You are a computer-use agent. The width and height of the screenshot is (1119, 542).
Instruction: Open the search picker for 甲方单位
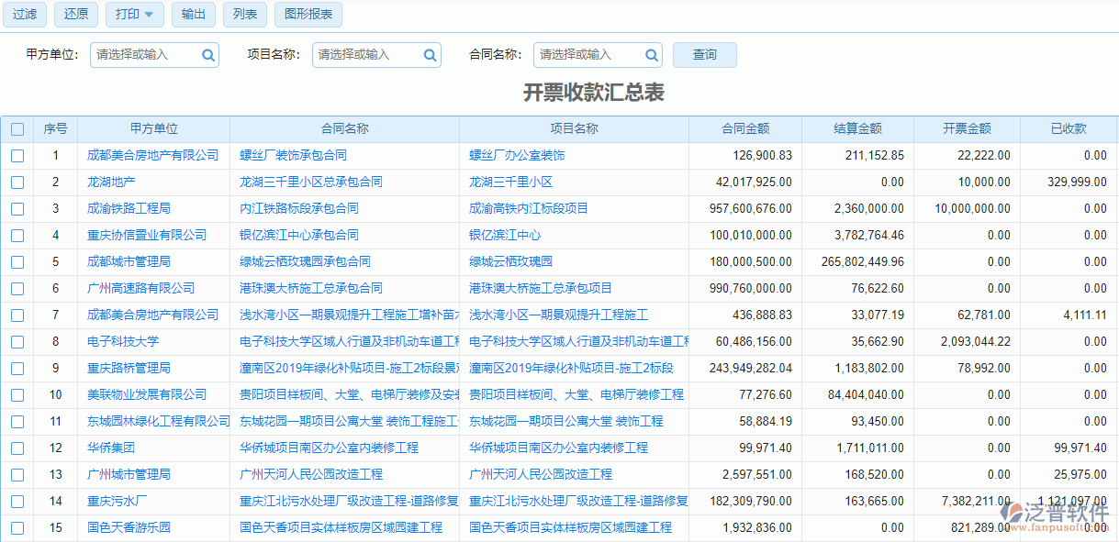click(x=208, y=55)
